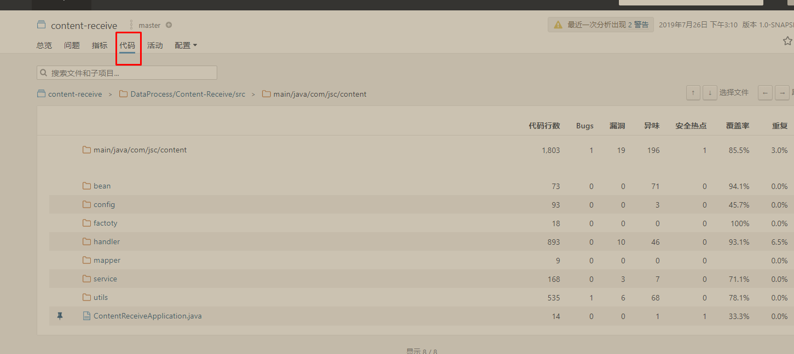Switch to the 总览 tab
794x354 pixels.
click(x=44, y=45)
